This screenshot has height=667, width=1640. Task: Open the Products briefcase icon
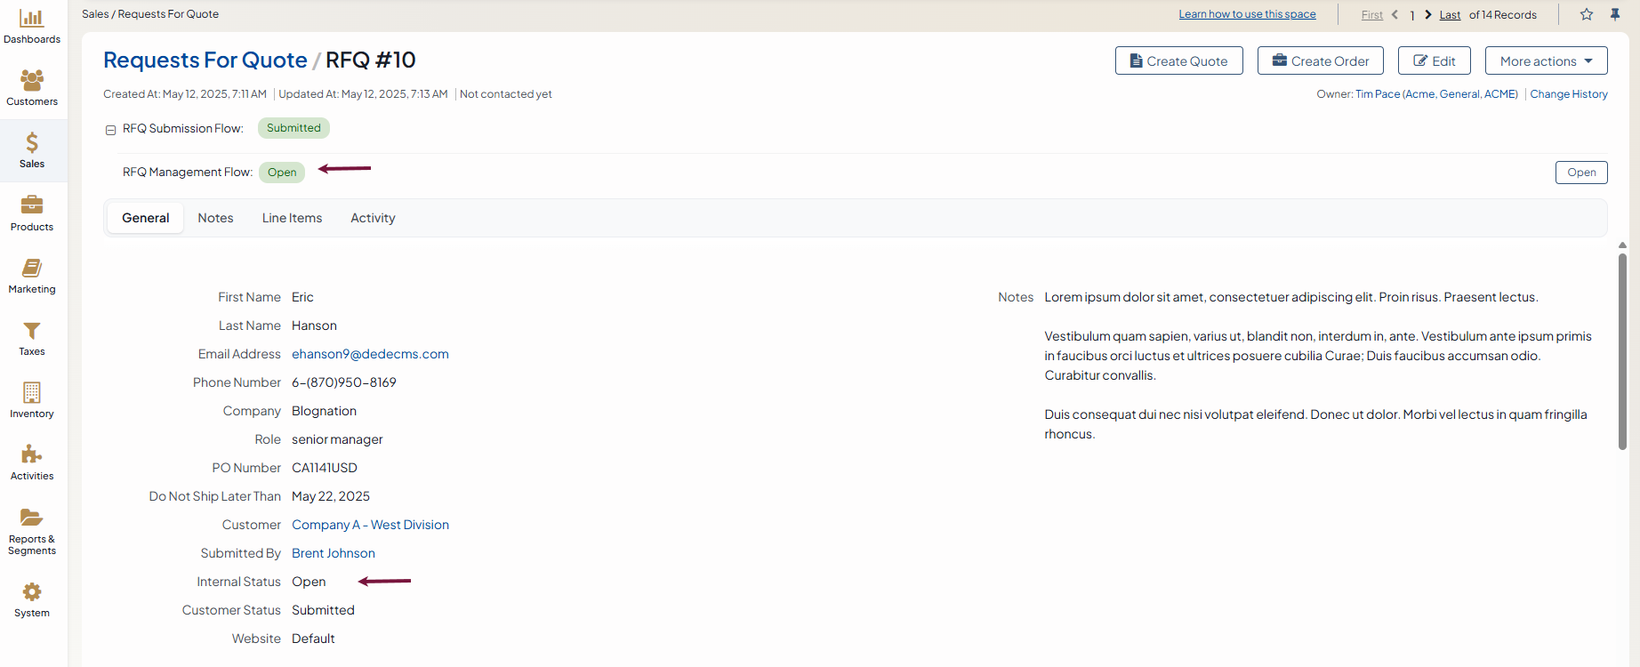tap(32, 205)
